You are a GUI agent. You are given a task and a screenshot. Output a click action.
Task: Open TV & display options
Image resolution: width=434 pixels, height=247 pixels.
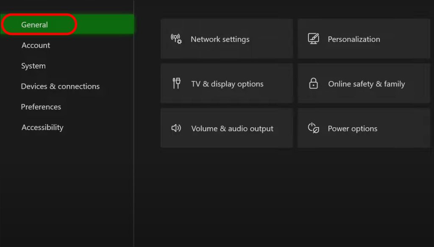pos(227,83)
